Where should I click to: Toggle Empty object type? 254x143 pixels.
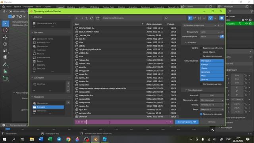(212, 61)
